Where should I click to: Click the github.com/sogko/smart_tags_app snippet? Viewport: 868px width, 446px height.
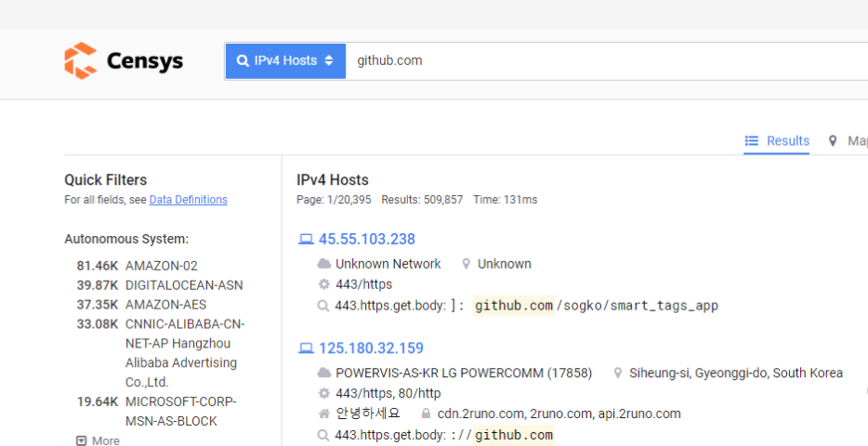coord(597,306)
